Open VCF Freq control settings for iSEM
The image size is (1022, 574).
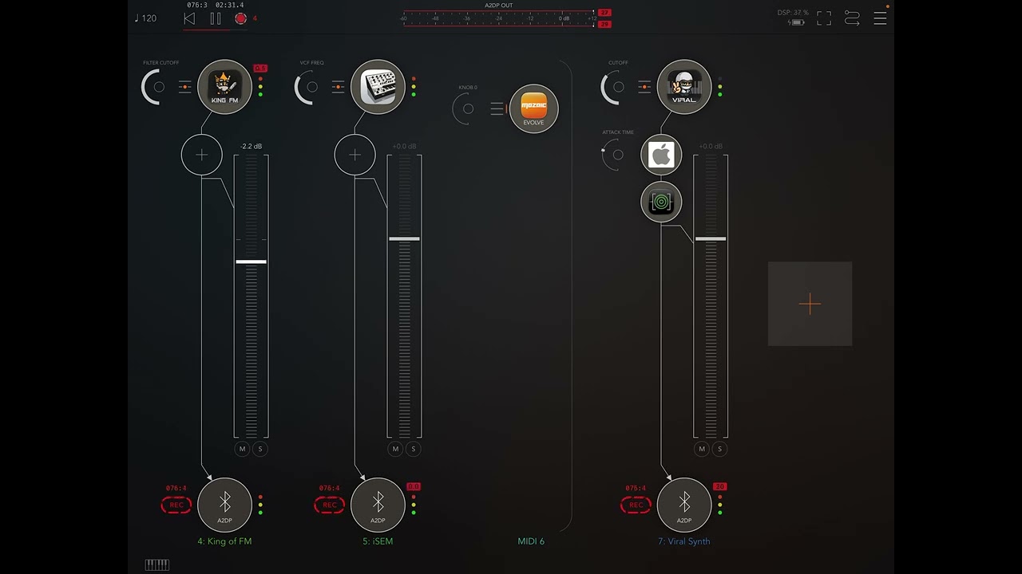339,87
